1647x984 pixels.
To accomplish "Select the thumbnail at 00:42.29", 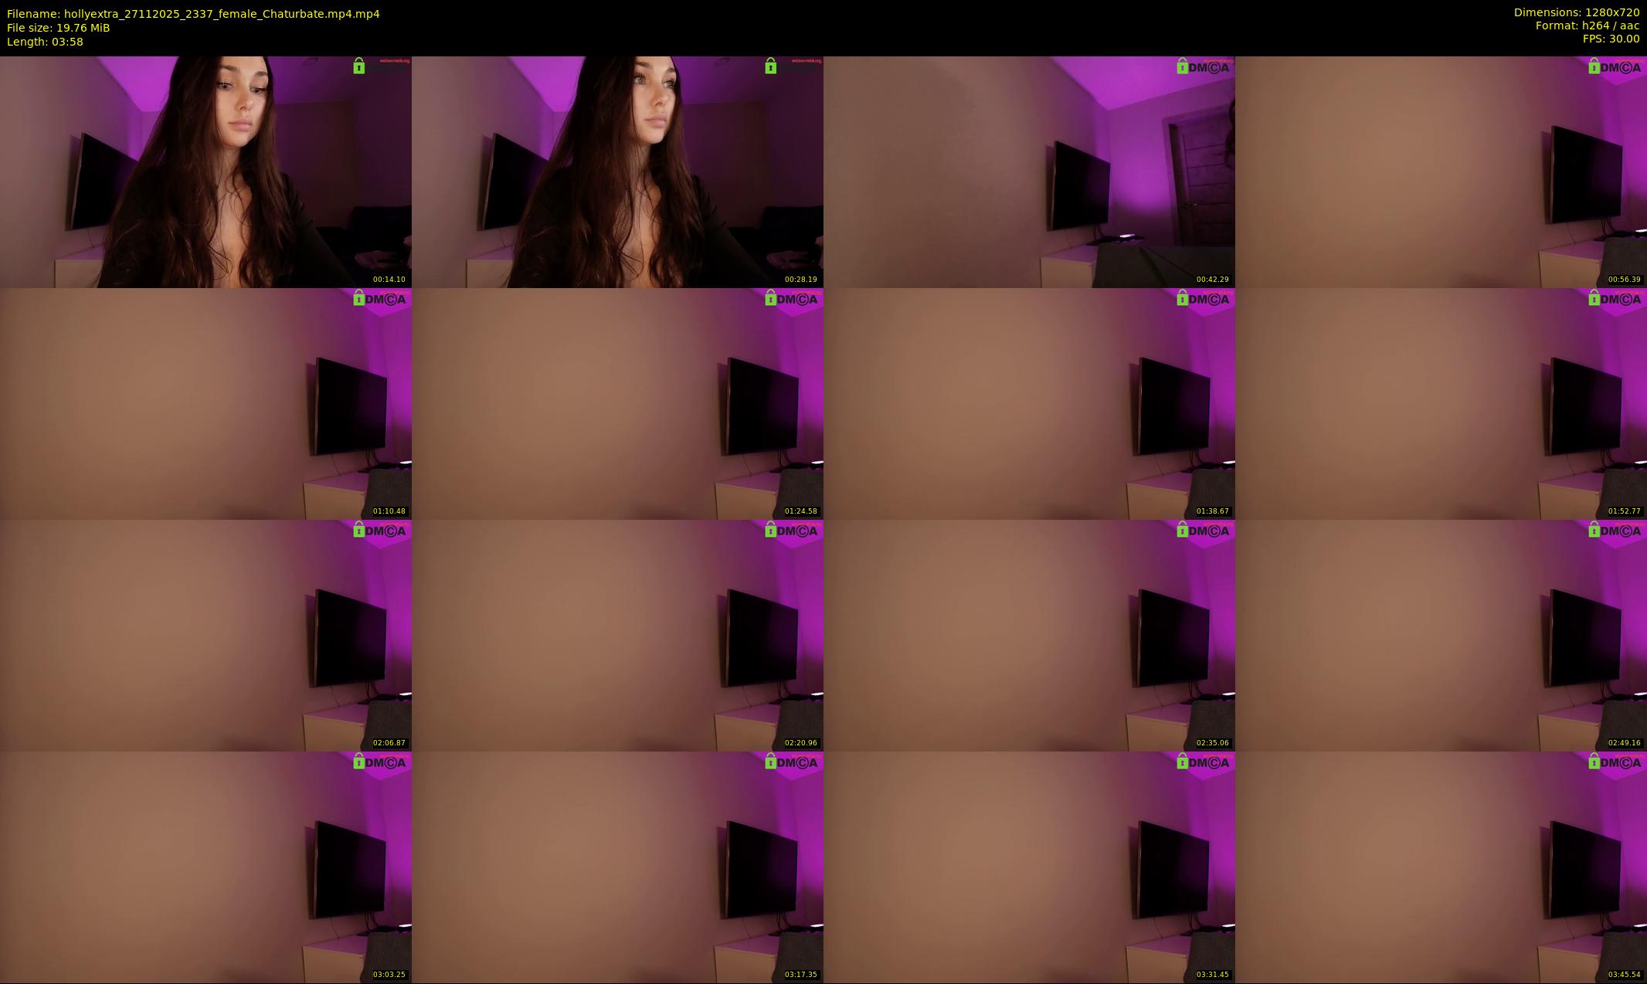I will coord(1029,171).
